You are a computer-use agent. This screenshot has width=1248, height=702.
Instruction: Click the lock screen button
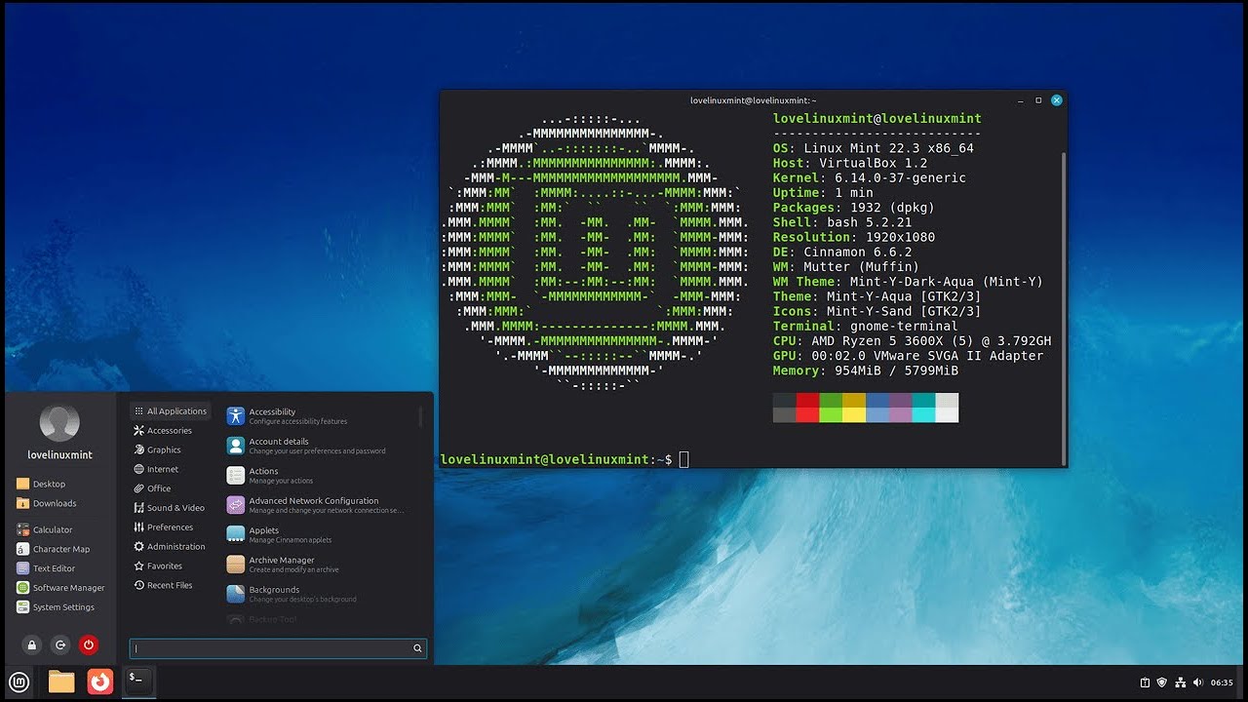(x=32, y=644)
